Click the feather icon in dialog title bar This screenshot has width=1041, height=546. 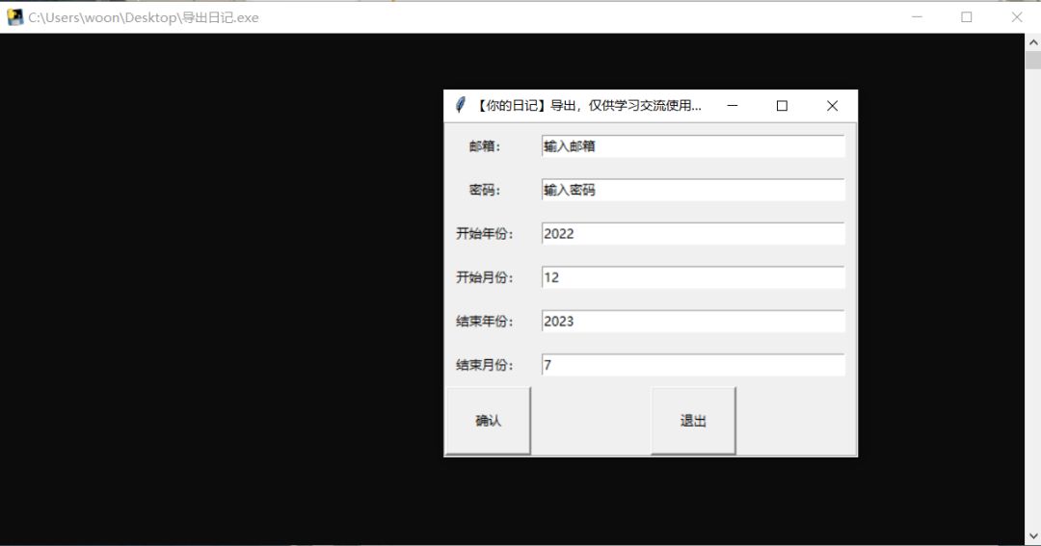[460, 106]
